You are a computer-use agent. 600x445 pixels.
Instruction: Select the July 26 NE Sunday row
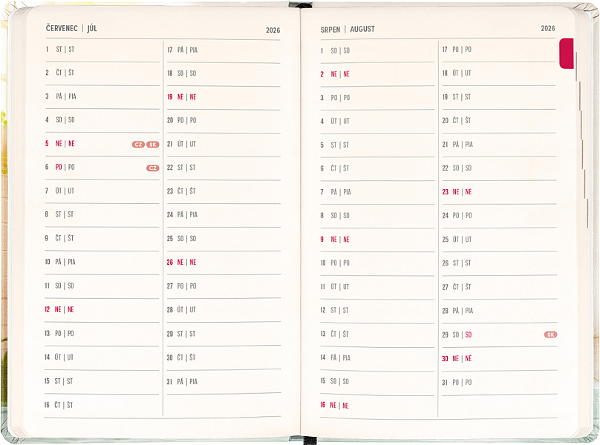223,263
